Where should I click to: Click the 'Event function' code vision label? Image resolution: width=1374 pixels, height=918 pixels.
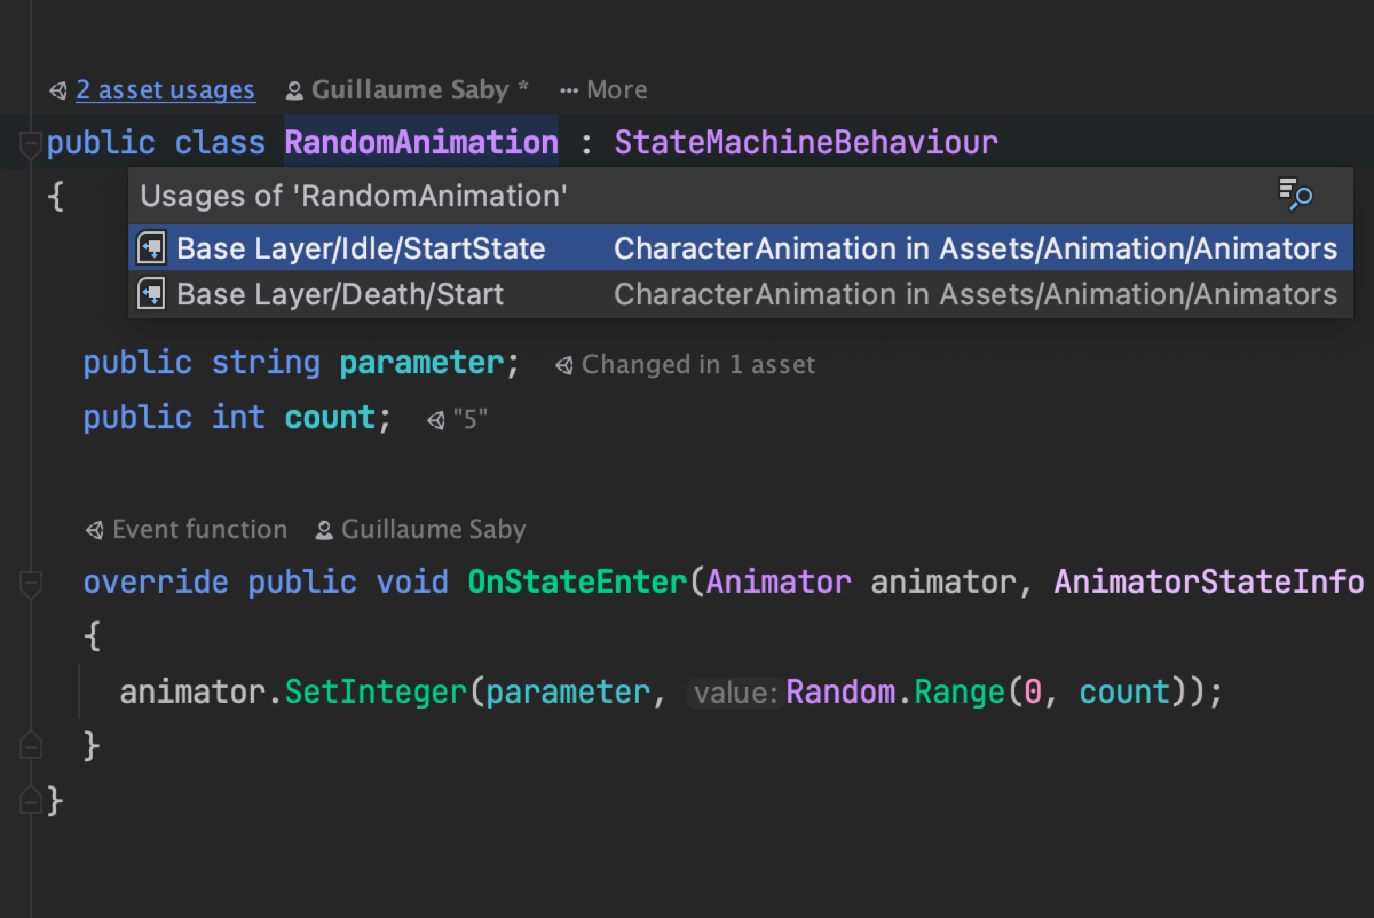200,529
